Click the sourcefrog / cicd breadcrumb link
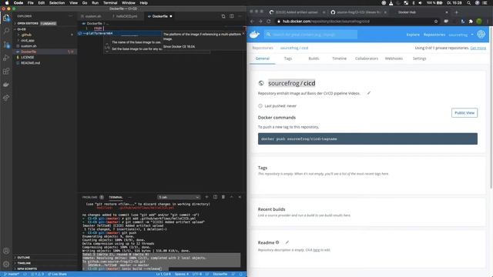This screenshot has width=493, height=277. 294,48
